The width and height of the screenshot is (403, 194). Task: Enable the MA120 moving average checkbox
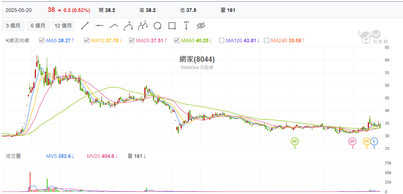pos(222,40)
